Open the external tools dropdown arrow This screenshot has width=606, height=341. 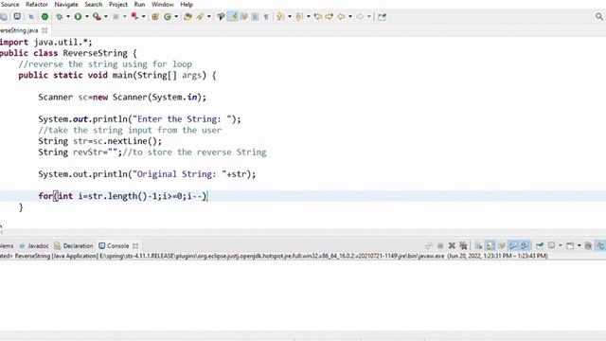pos(143,17)
